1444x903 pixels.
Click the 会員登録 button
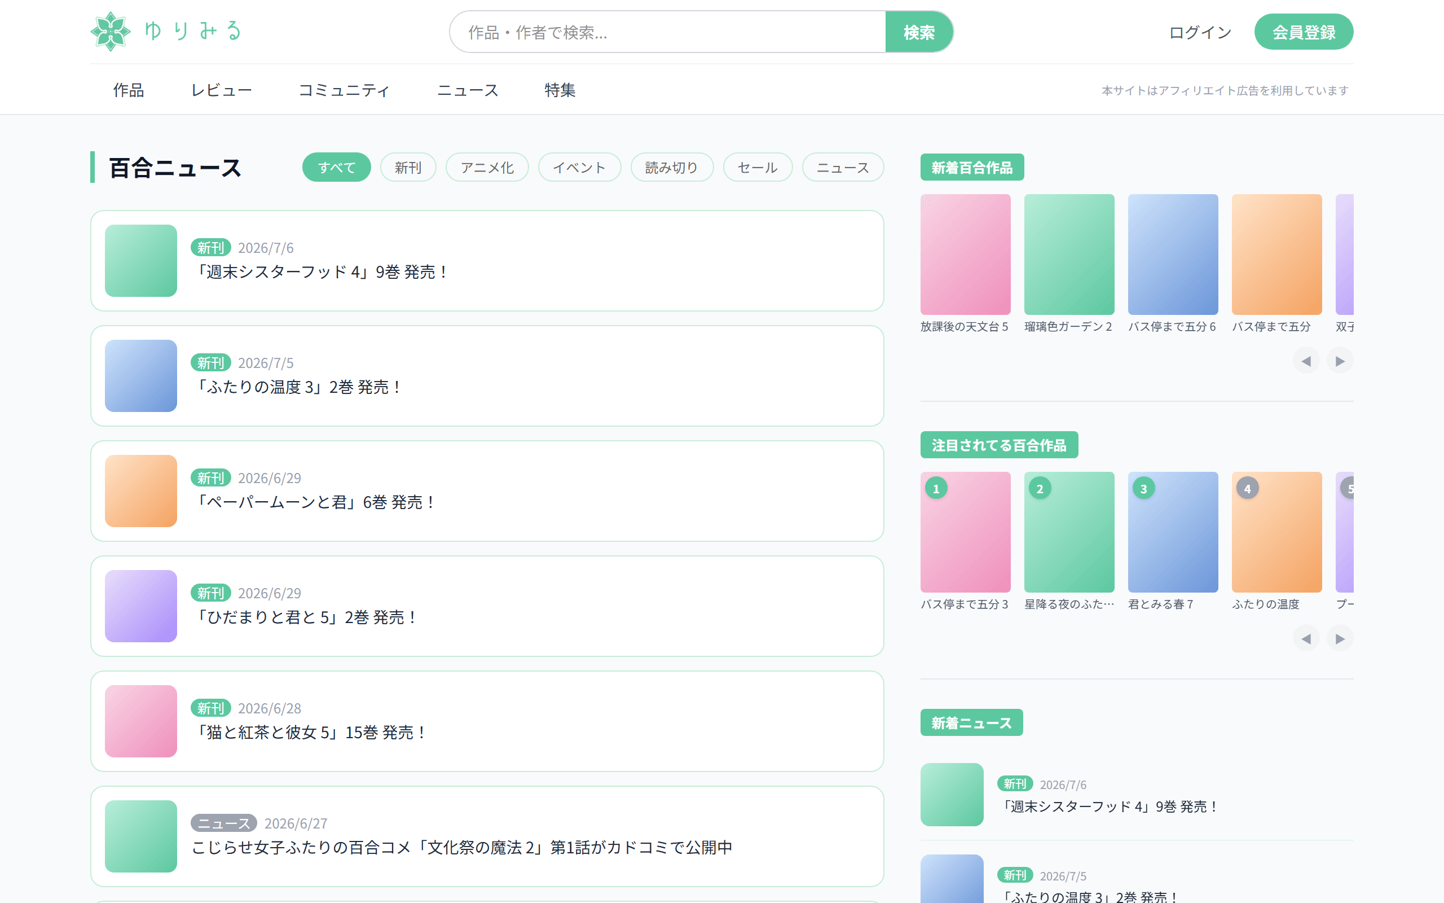[x=1303, y=32]
